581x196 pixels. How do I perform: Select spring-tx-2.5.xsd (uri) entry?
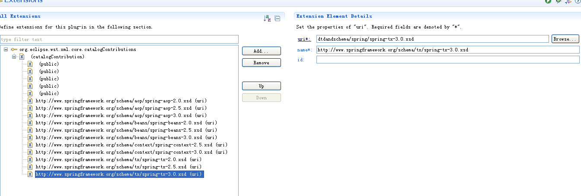click(118, 167)
